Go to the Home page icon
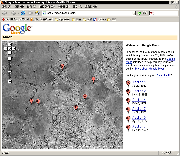Screen dimensions: 180x156 38,13
